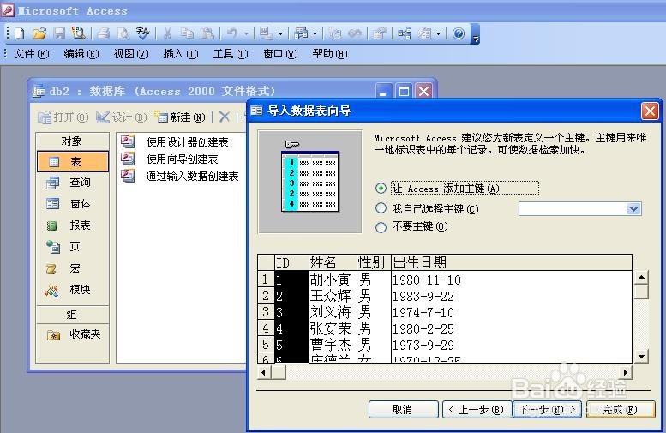This screenshot has width=666, height=433.
Task: Select radio 不要主键
Action: (x=381, y=227)
